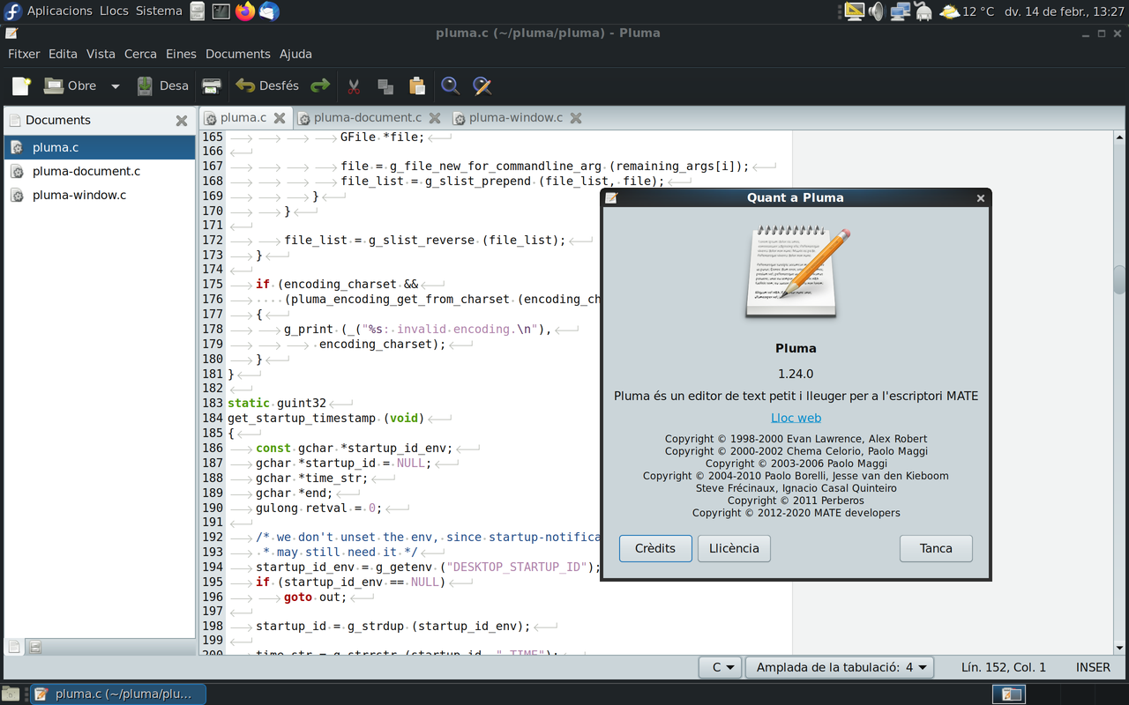Click the Pluma notepad logo in About dialog
Screen dimensions: 1129x705
pyautogui.click(x=796, y=271)
